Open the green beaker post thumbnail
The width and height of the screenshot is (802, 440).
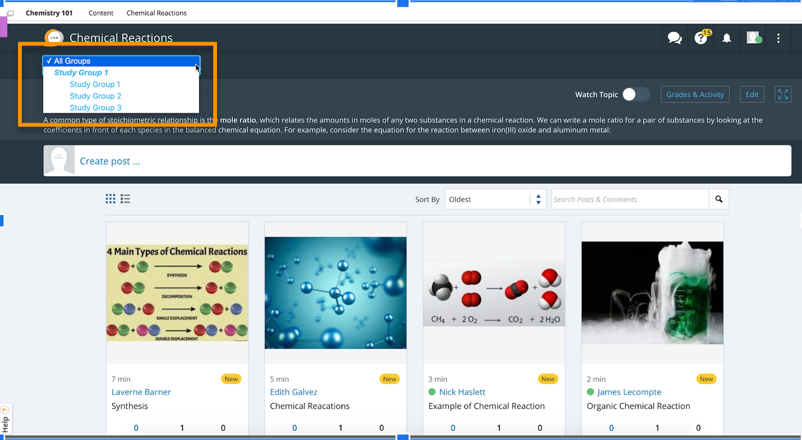[652, 293]
